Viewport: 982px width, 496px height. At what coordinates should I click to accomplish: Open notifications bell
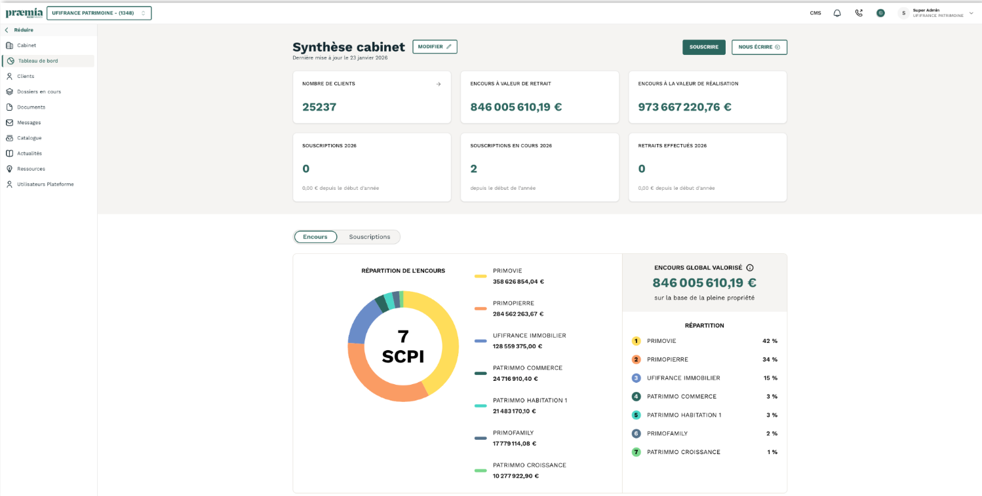tap(837, 13)
